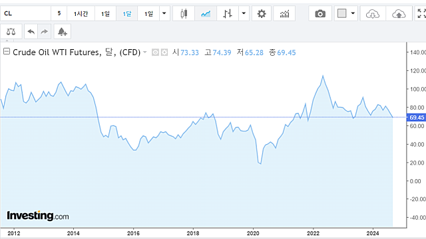Viewport: 426px width, 239px height.
Task: Open compare symbols scale icon
Action: click(11, 32)
